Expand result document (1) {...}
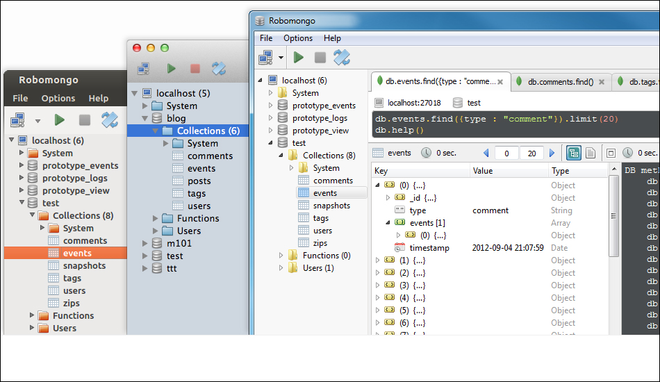 (377, 260)
